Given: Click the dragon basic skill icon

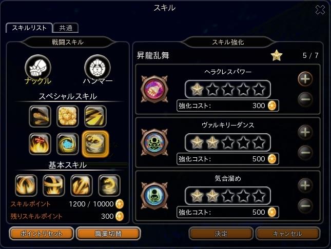Looking at the screenshot, I should click(x=109, y=185).
